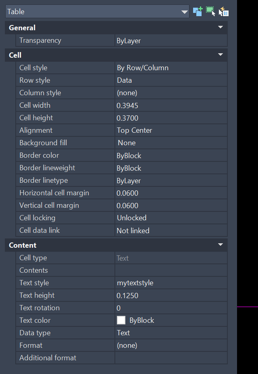Select the Text rotation value field
This screenshot has width=258, height=374.
pyautogui.click(x=171, y=308)
